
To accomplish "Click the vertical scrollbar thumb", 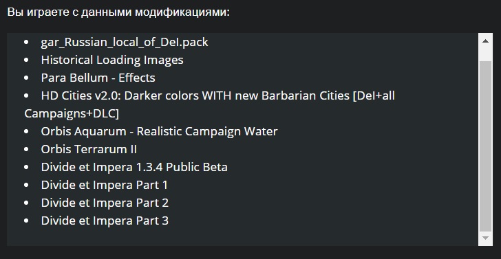I will 485,146.
